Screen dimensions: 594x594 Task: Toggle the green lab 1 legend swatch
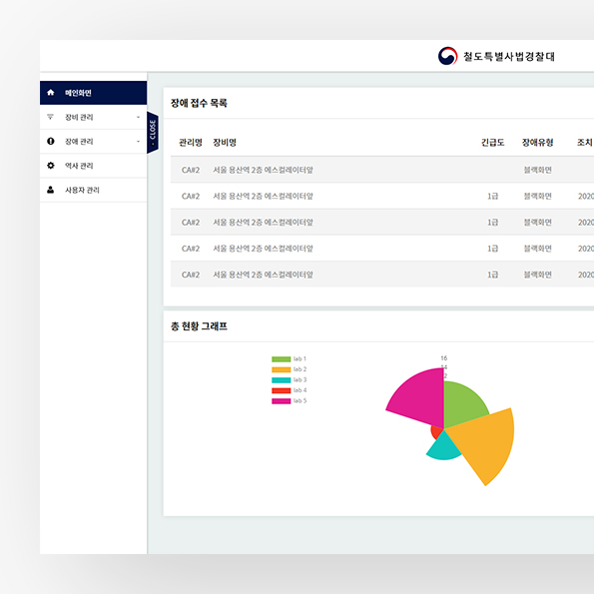tap(282, 359)
